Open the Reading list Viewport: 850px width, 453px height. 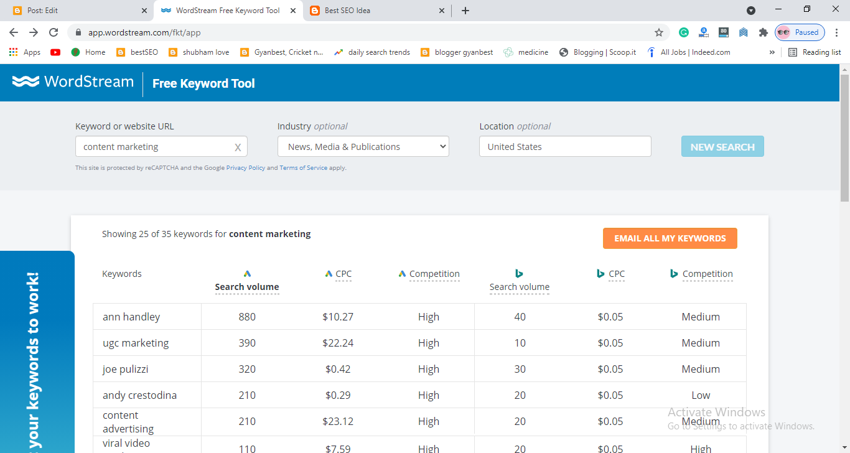[x=815, y=52]
